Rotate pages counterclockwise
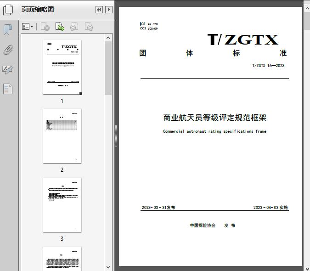Image resolution: width=310 pixels, height=271 pixels. (x=74, y=27)
